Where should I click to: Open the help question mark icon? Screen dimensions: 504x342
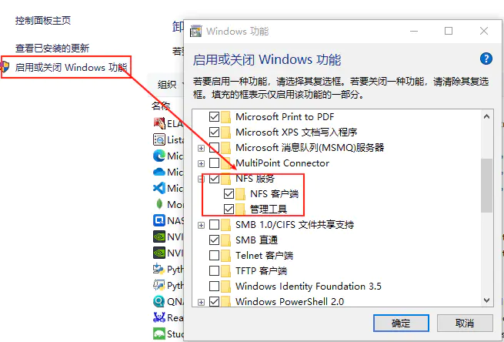click(486, 59)
